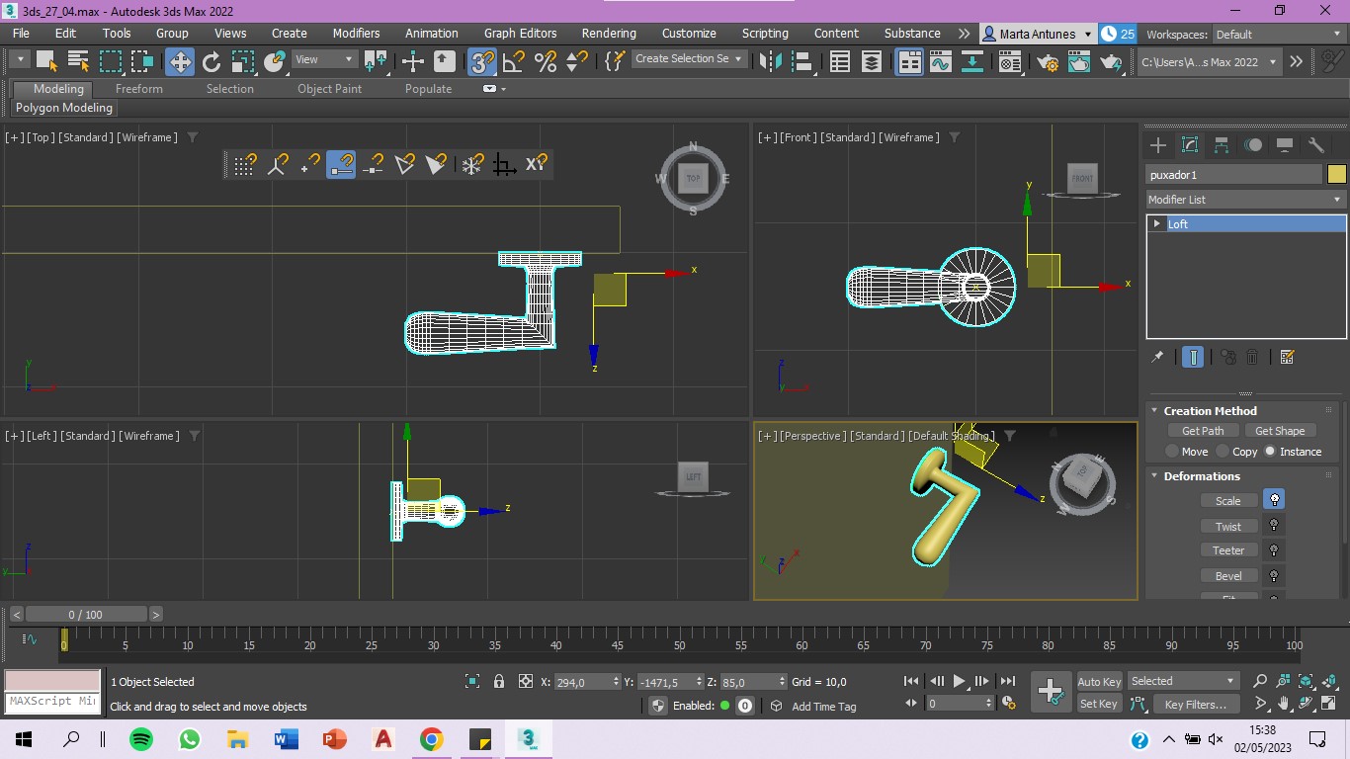The image size is (1350, 759).
Task: Open the Scripting menu
Action: tap(765, 33)
